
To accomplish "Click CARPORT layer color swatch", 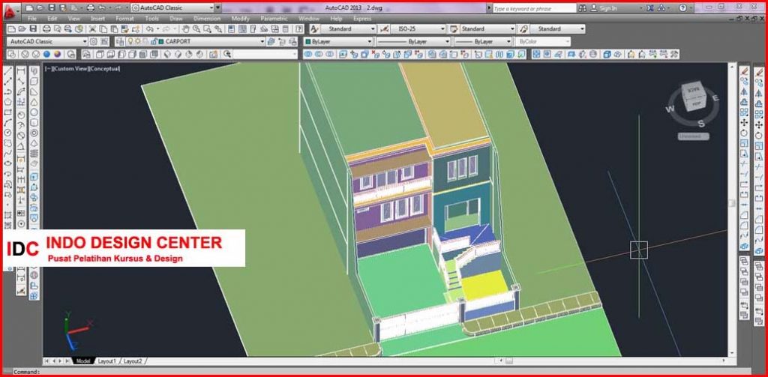I will (x=161, y=42).
